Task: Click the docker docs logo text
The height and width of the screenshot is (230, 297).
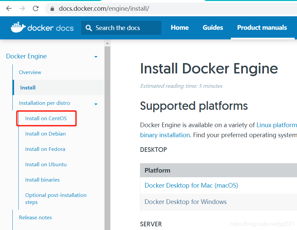Action: coord(50,28)
